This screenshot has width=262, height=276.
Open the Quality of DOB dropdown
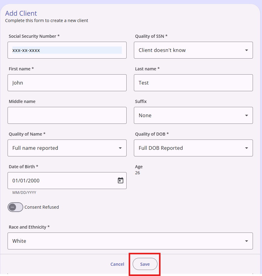(x=193, y=148)
